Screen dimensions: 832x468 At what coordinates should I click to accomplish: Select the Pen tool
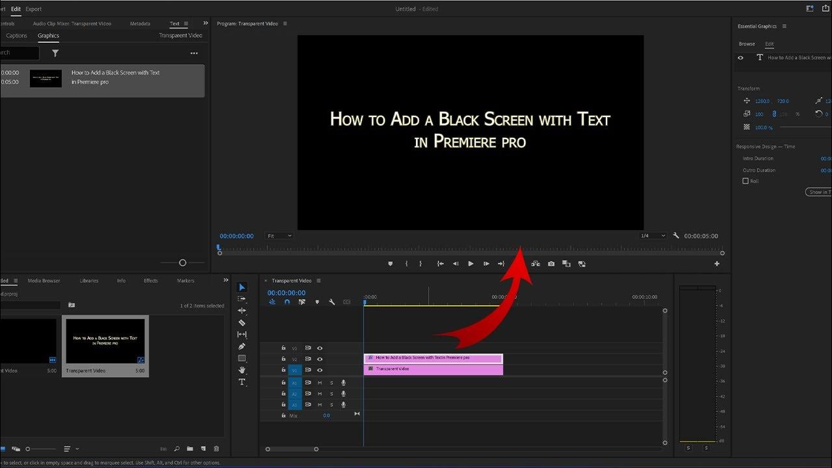pos(242,346)
